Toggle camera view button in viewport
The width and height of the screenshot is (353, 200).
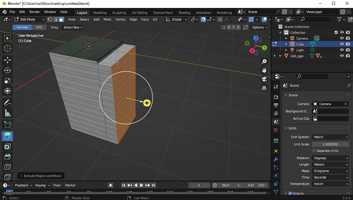(x=264, y=79)
